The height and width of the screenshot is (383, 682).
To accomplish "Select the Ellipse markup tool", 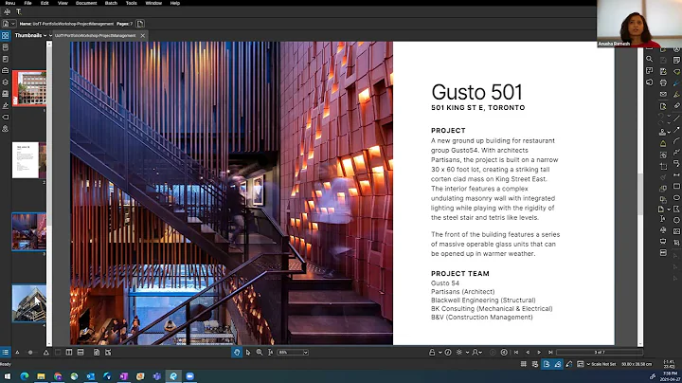I will point(676,197).
